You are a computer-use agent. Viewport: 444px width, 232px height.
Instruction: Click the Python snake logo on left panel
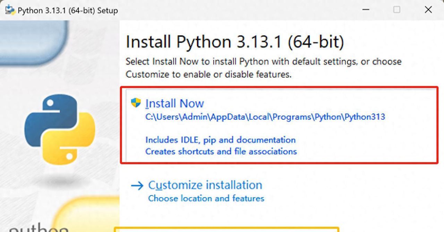pos(60,129)
